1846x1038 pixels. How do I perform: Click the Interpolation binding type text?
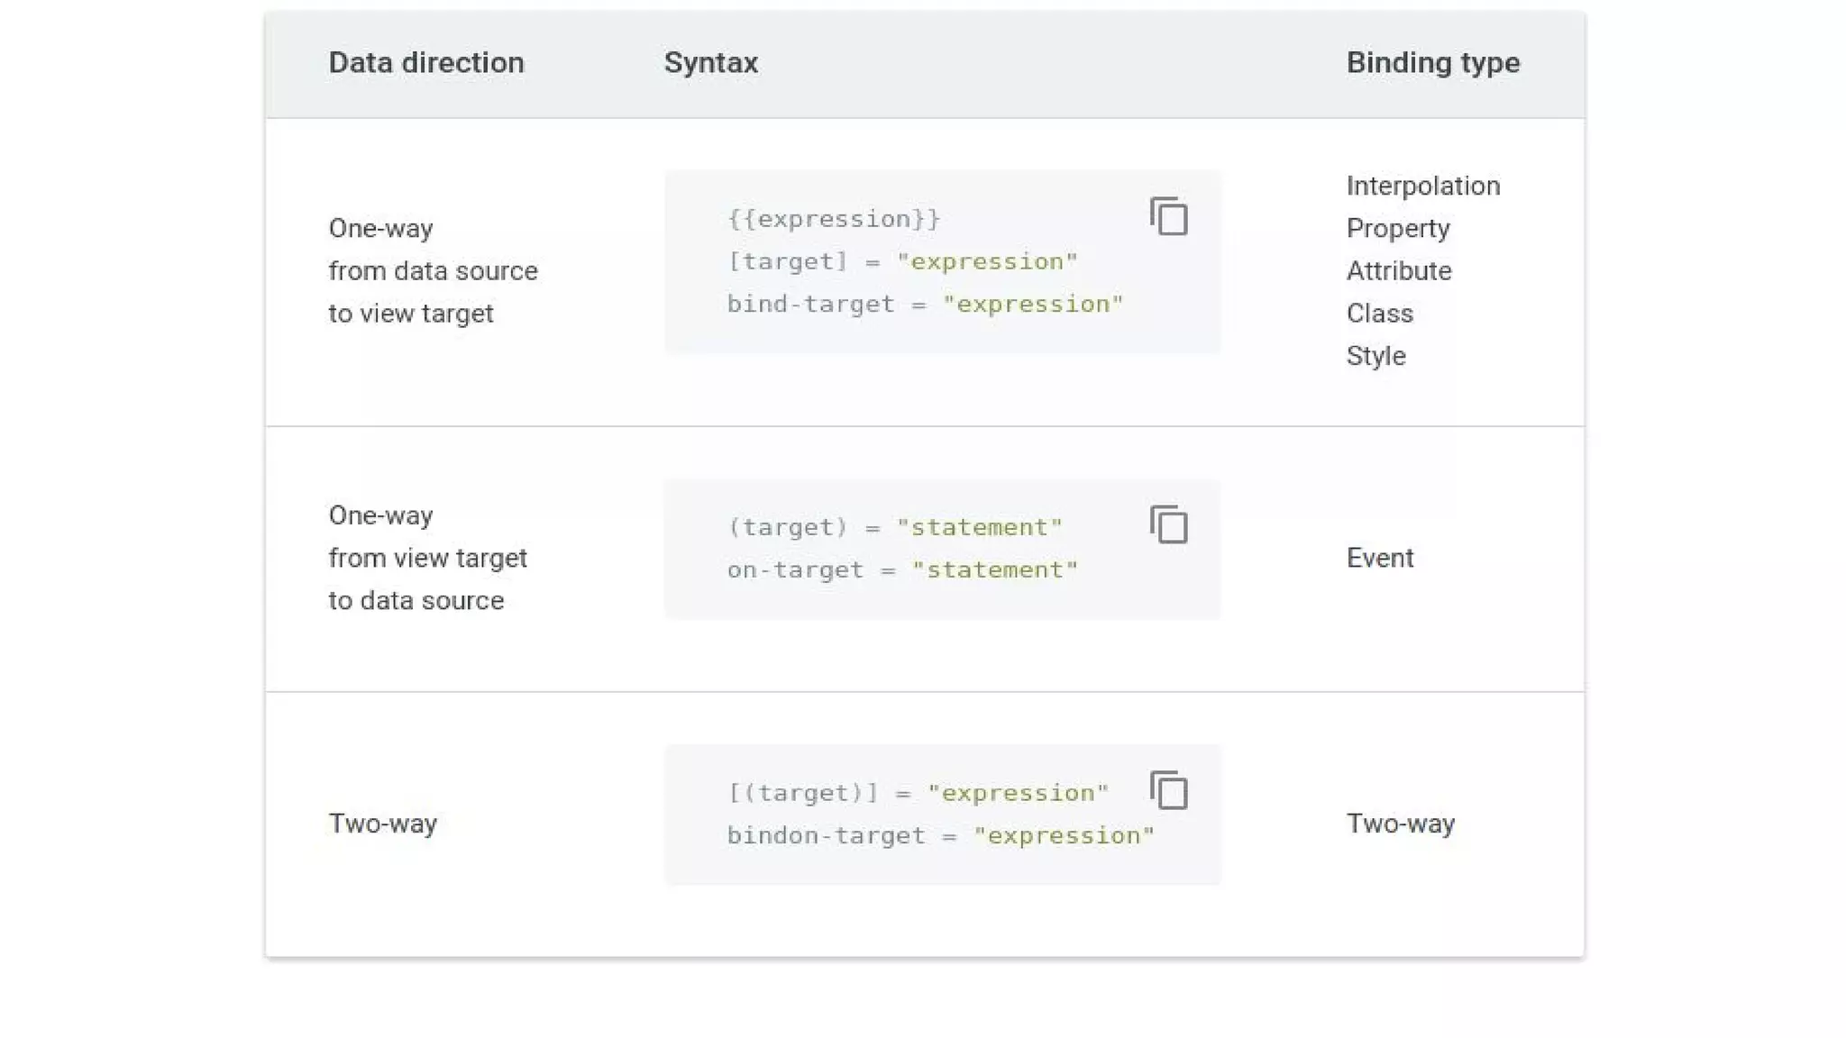click(1422, 186)
